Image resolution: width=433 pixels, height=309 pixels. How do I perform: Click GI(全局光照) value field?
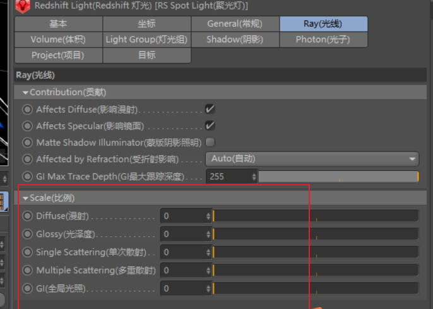[x=183, y=289]
